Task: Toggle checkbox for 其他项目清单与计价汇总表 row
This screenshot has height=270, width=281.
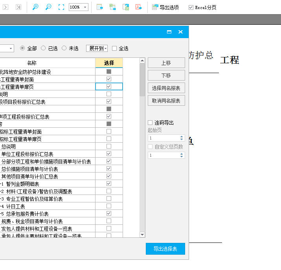Action: 109,176
